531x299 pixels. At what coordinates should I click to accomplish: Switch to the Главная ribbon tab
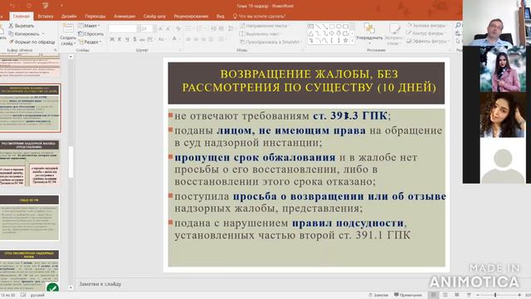point(21,17)
